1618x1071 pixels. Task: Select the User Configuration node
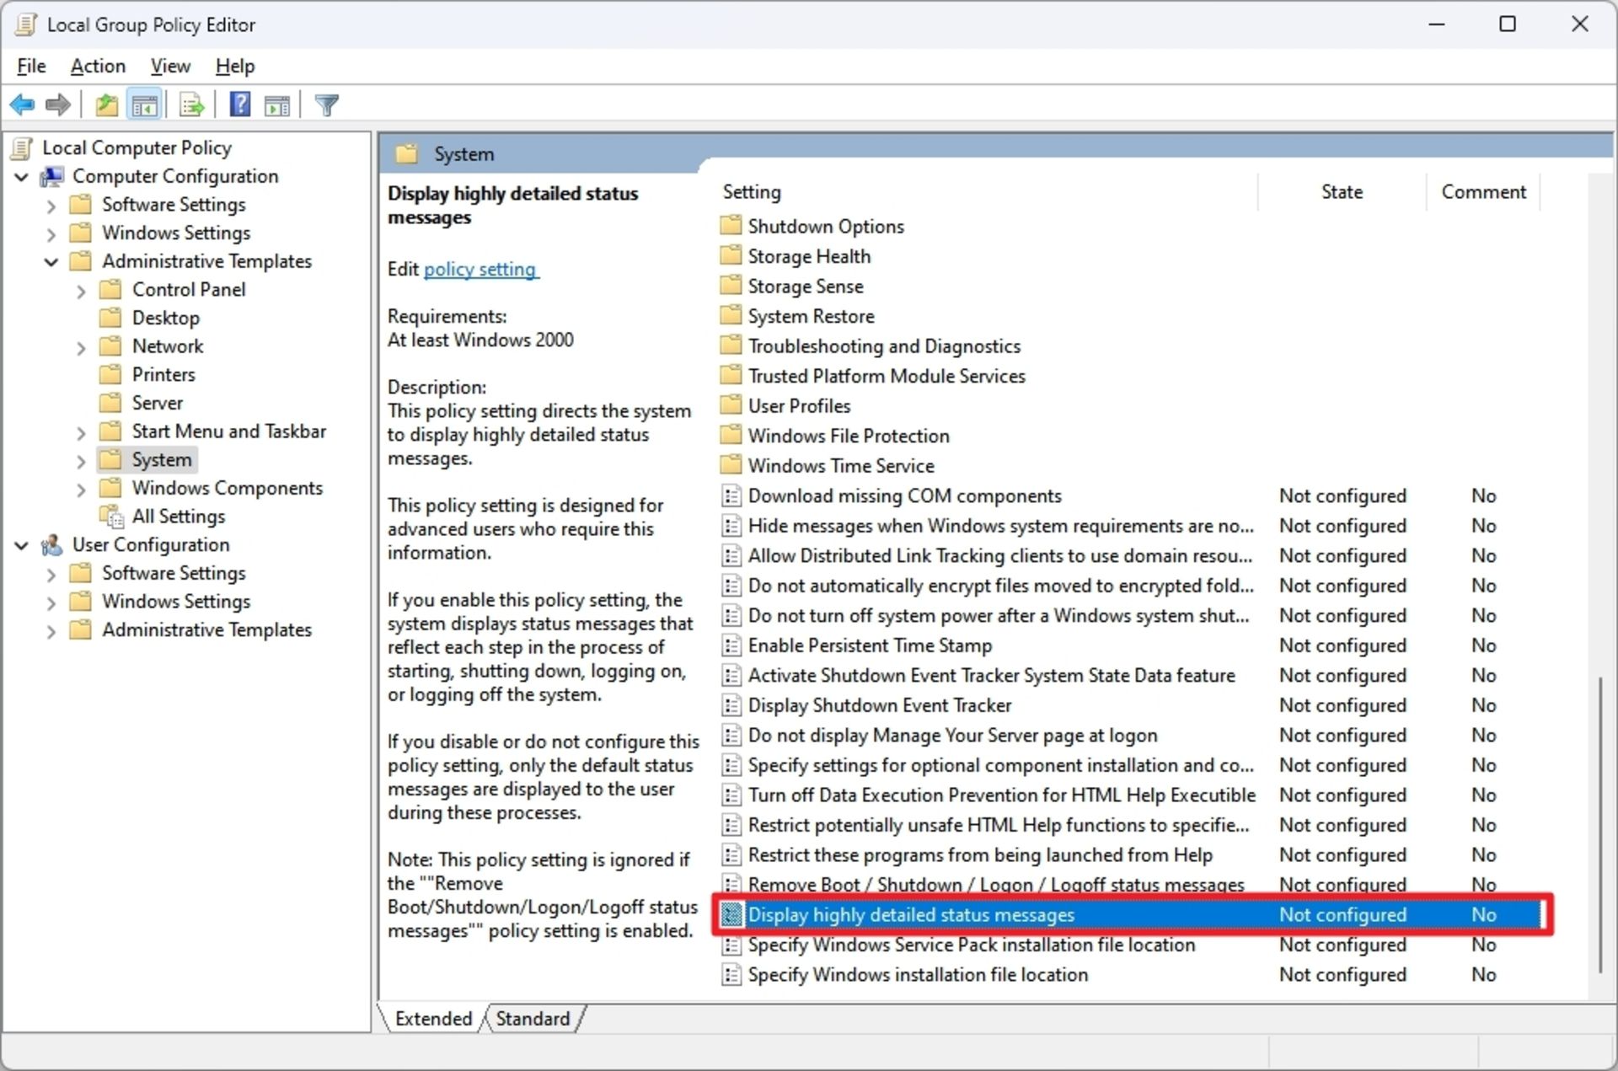(x=150, y=544)
